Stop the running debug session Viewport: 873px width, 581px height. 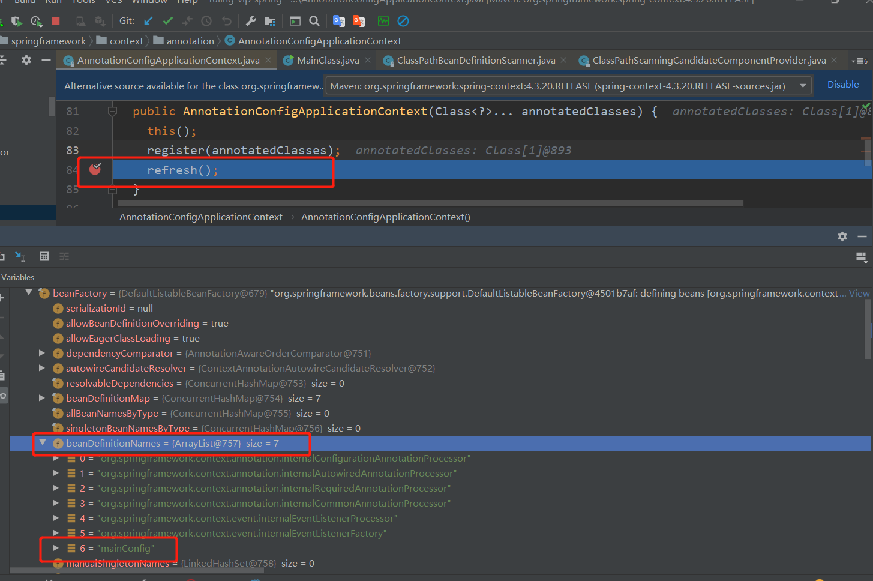[56, 21]
